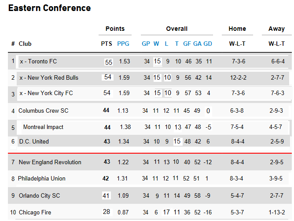Sort by the GF goals-for header
Screen dimensions: 294x221
coord(187,44)
